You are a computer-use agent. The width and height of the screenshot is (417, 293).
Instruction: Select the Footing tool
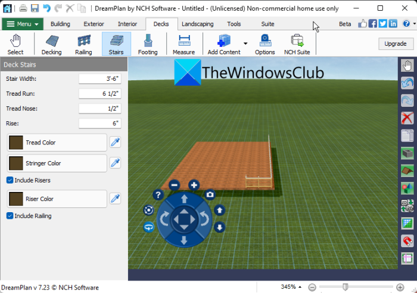tap(148, 44)
